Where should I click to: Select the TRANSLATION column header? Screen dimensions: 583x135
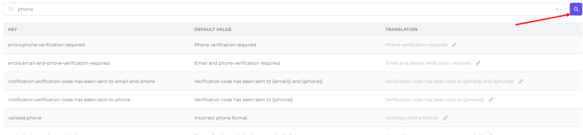point(401,29)
